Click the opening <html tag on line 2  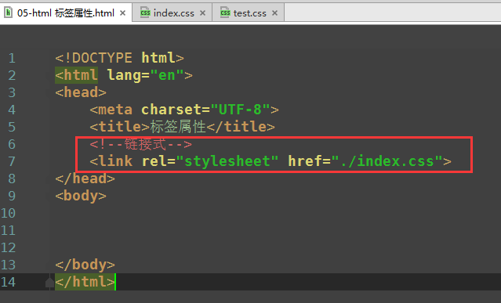[76, 75]
